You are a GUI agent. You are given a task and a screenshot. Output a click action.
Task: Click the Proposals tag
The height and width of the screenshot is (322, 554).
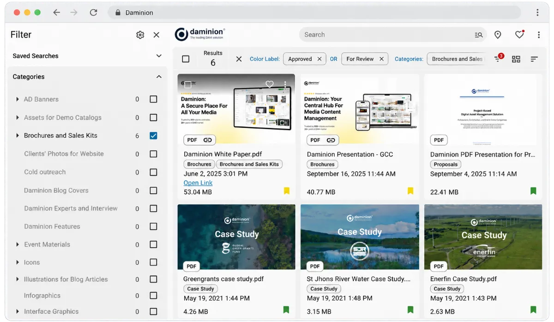446,164
